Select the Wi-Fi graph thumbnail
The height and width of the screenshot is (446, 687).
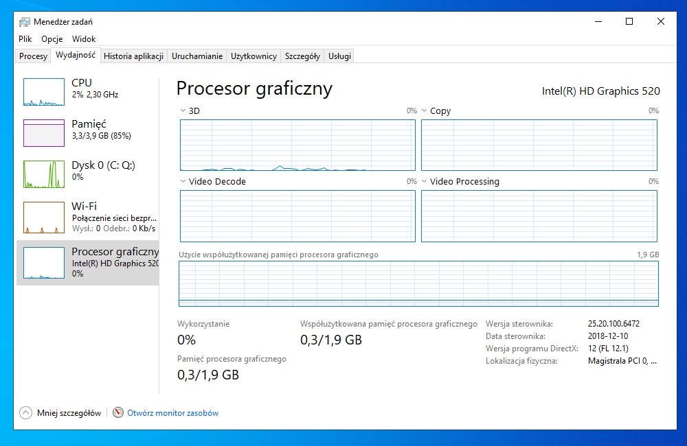[44, 217]
